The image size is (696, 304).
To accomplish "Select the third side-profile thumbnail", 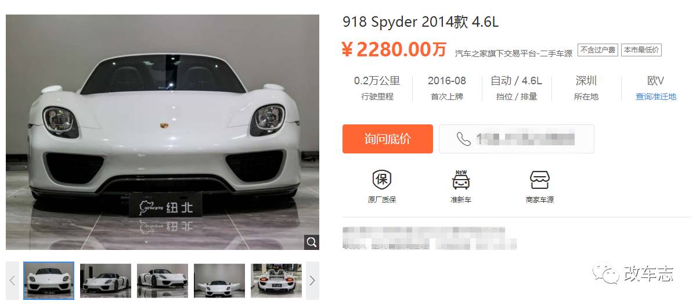I will coord(163,280).
